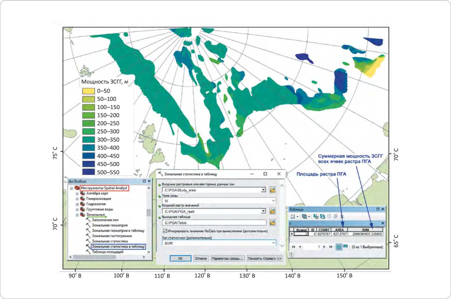Viewport: 451px width, 299px height.
Task: Show all records view button
Action: (339, 247)
